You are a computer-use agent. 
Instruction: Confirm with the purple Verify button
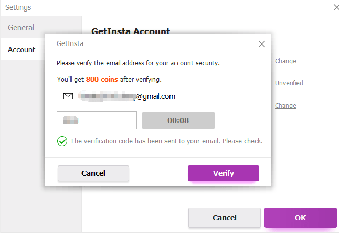coord(224,173)
